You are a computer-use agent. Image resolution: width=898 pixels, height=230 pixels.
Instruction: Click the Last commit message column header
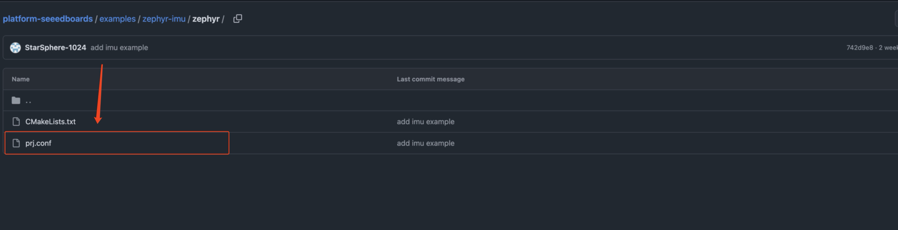tap(430, 79)
